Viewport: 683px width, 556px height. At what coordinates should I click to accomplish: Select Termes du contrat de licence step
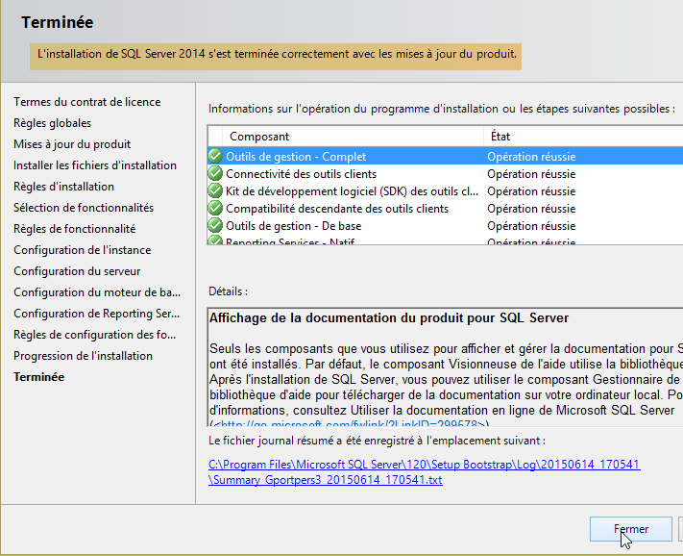(86, 102)
